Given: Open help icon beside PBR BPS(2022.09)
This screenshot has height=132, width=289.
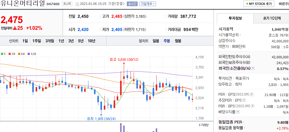Looking at the screenshot, I should click(x=253, y=106).
